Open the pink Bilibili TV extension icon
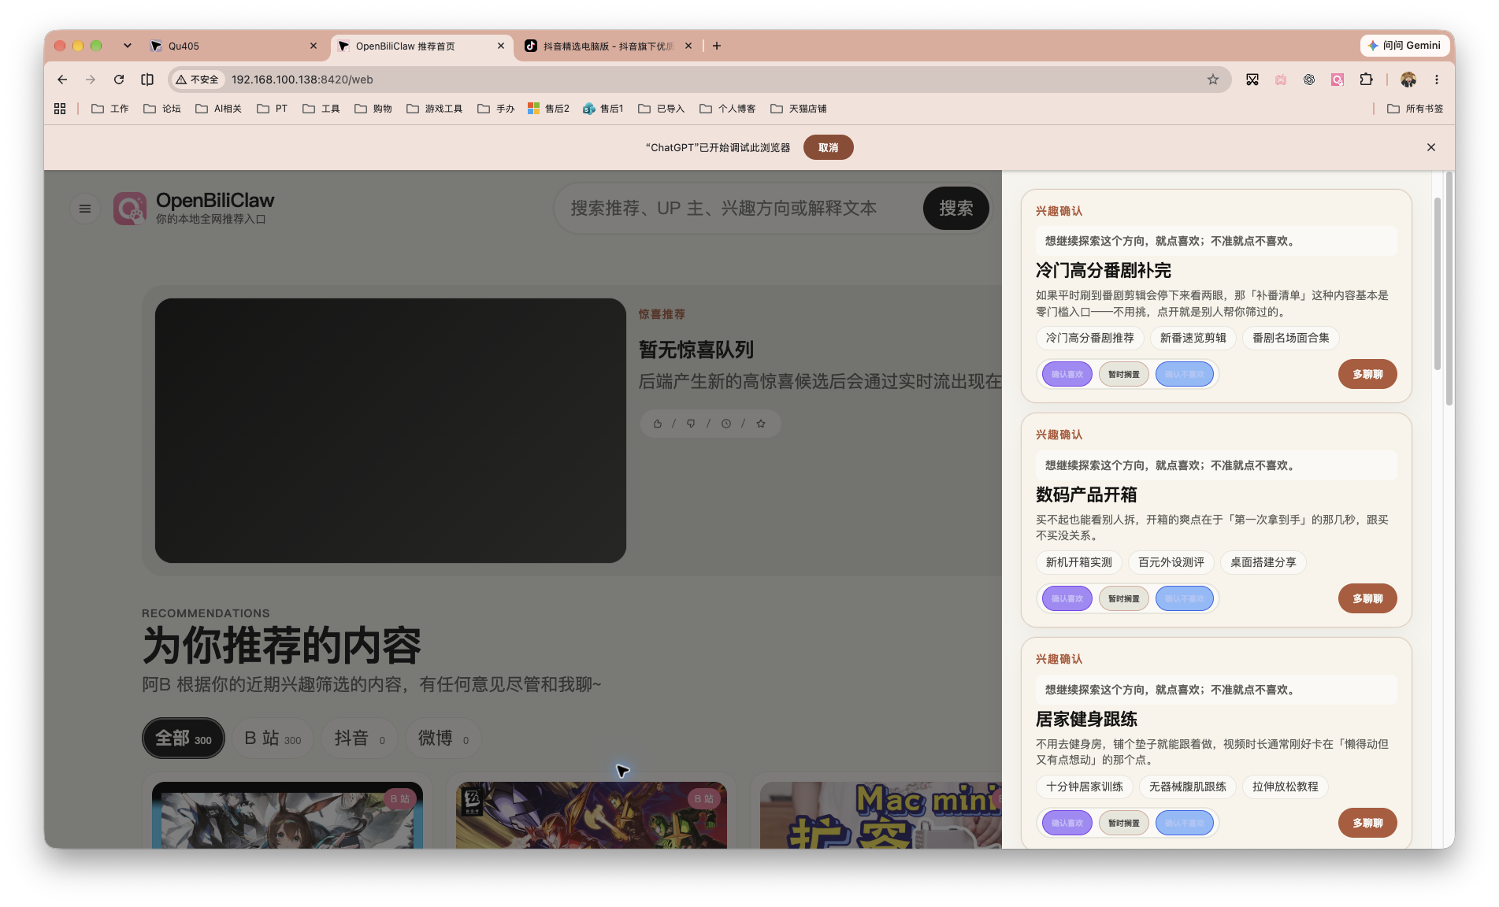This screenshot has height=907, width=1499. (1281, 80)
